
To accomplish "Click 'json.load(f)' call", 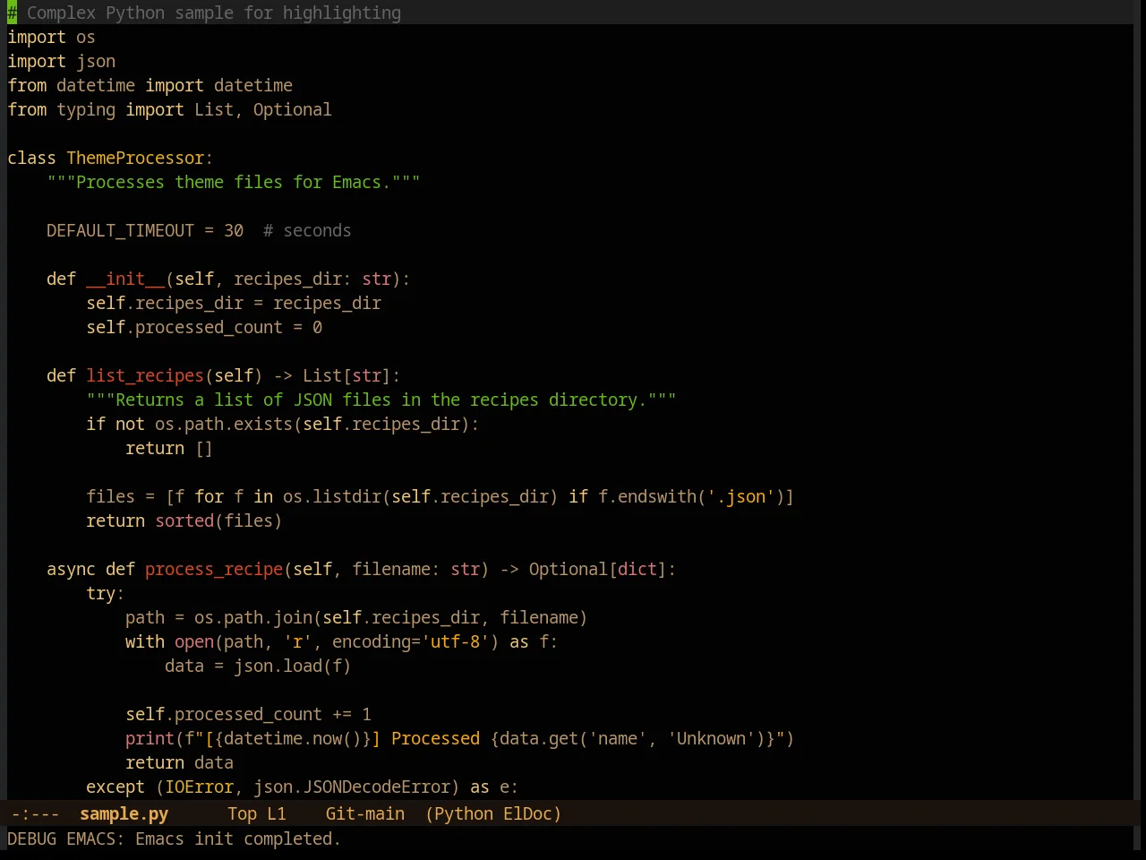I will coord(293,666).
